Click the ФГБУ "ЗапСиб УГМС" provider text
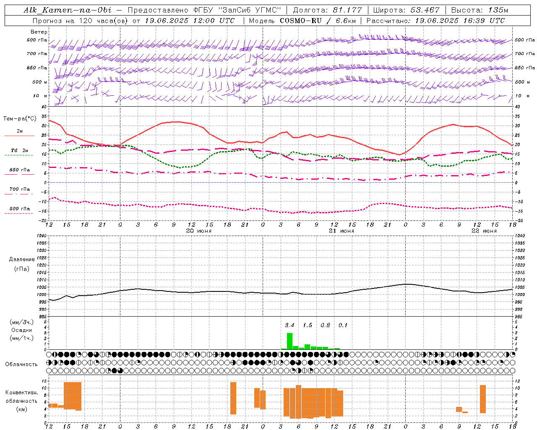The image size is (537, 430). (237, 10)
